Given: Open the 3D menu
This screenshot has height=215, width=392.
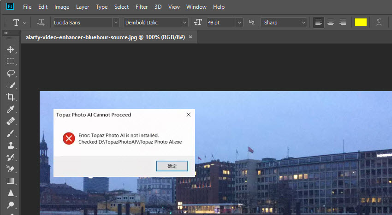Looking at the screenshot, I should 158,7.
